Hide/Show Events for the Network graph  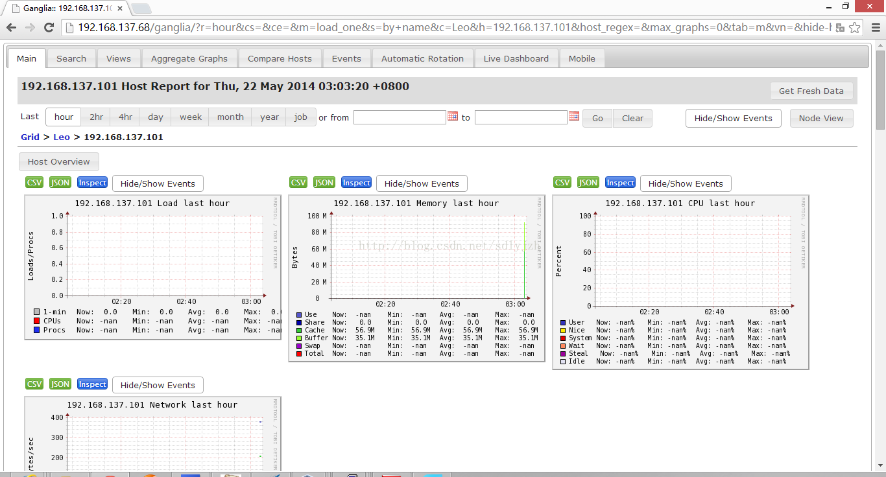point(158,385)
